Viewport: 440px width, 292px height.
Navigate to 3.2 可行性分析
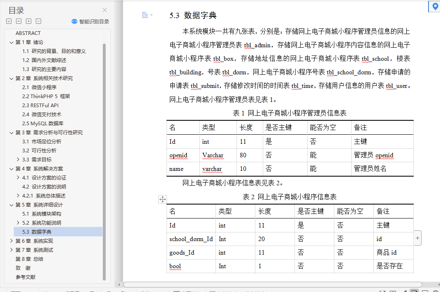pyautogui.click(x=39, y=150)
